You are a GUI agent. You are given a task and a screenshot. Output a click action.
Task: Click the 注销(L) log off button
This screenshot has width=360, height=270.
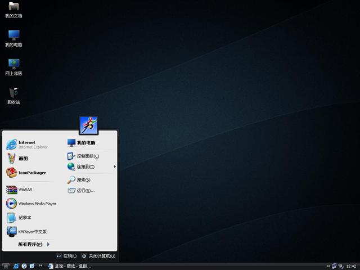coord(66,256)
